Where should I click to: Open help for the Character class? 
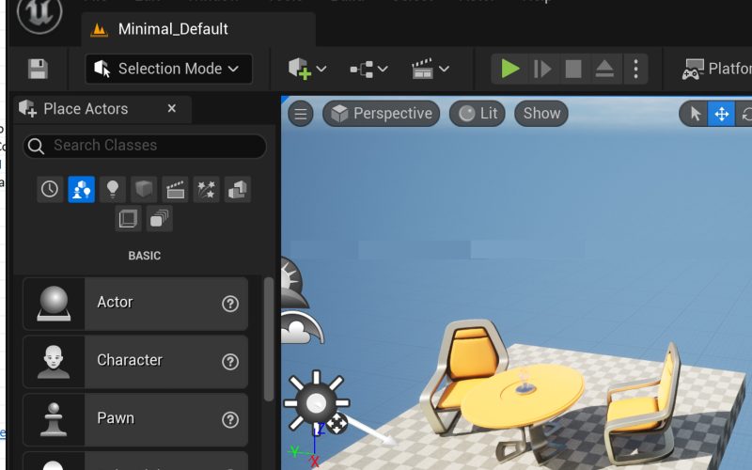[230, 362]
